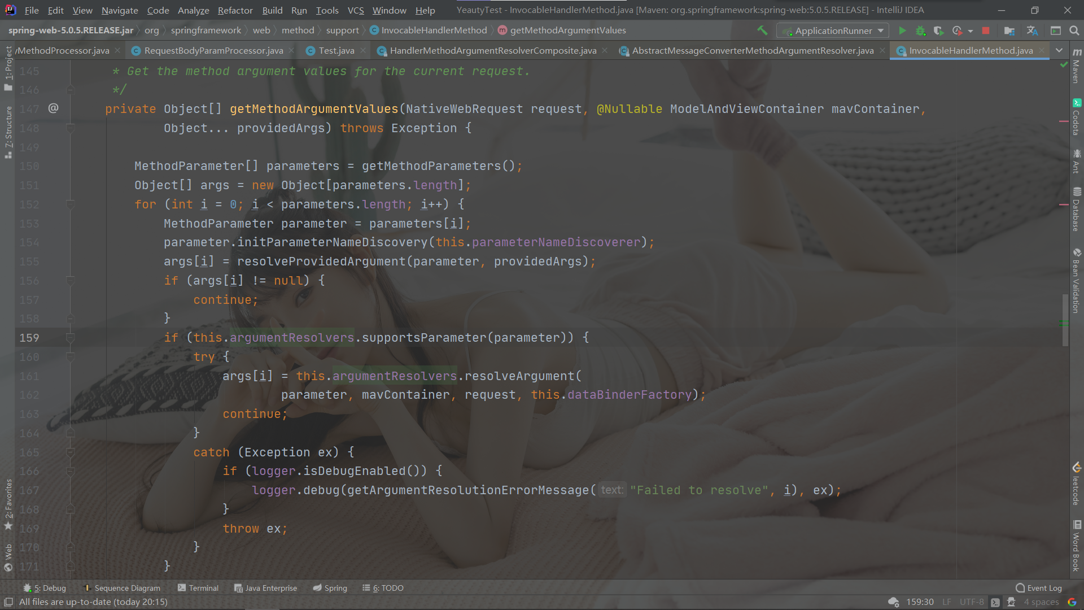This screenshot has width=1084, height=610.
Task: Click the Translate icon in the toolbar
Action: point(1032,30)
